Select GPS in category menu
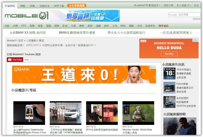Viewport: 203px width, 137px height. click(x=24, y=26)
